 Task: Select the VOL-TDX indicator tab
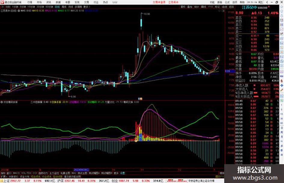(x=26, y=173)
